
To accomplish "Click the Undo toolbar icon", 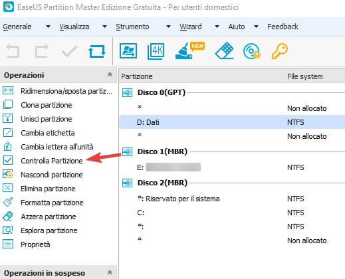I will 13,51.
